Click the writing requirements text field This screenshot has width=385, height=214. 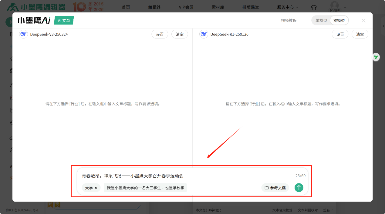[x=145, y=188]
